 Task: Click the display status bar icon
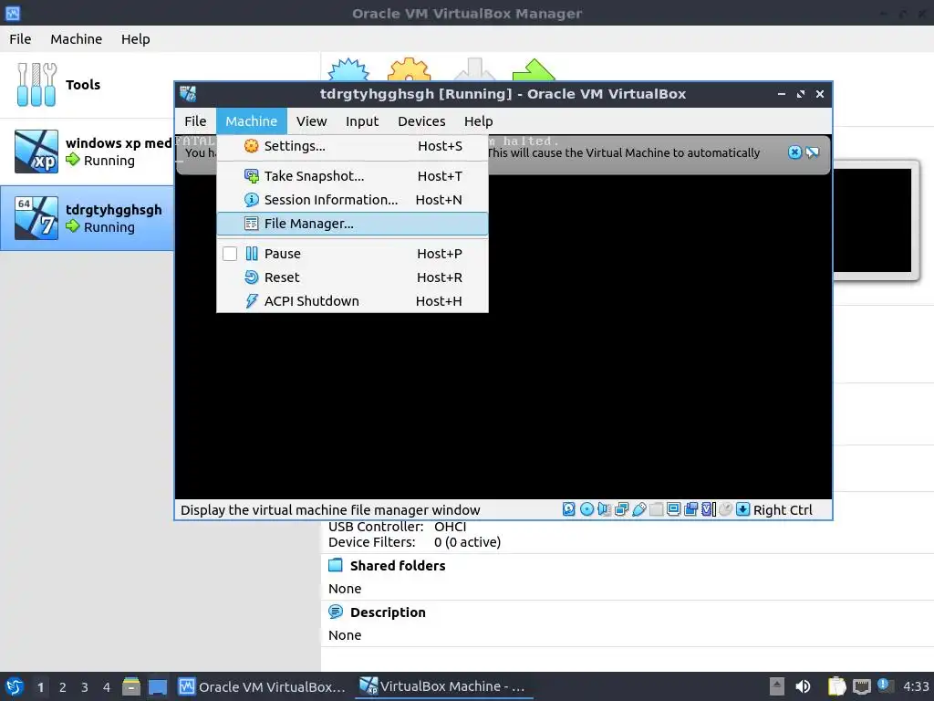point(674,509)
